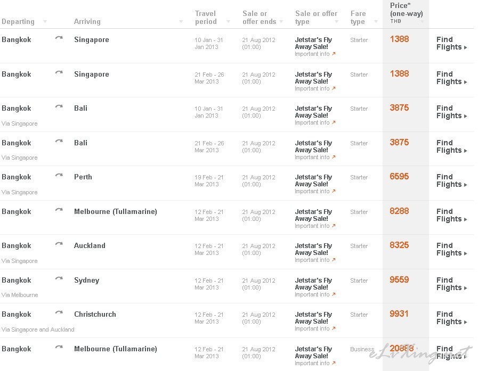Open Jetstar's Fly Away Sale link on Melbourne 8288 row
This screenshot has width=478, height=371.
[313, 215]
